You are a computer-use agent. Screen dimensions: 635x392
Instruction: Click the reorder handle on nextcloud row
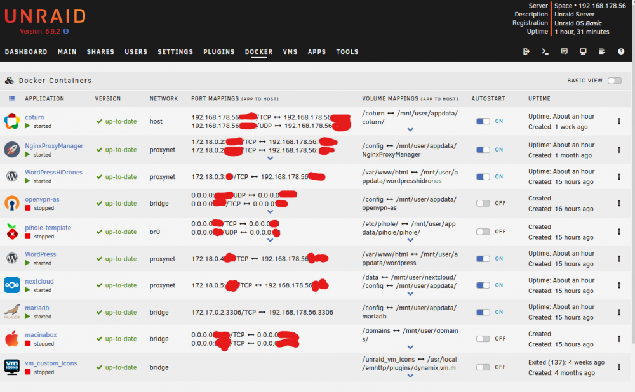618,285
